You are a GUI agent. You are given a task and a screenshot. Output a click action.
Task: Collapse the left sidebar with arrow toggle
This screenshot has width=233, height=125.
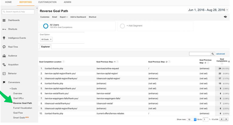click(x=37, y=8)
